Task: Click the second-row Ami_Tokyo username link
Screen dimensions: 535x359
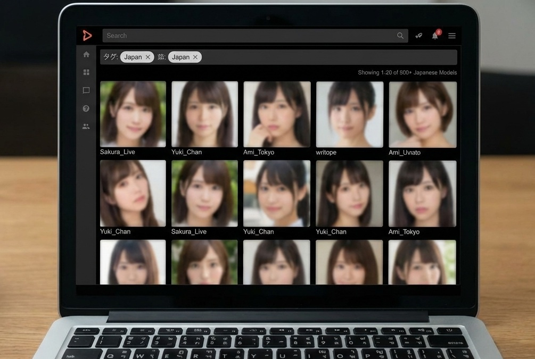Action: click(x=404, y=232)
